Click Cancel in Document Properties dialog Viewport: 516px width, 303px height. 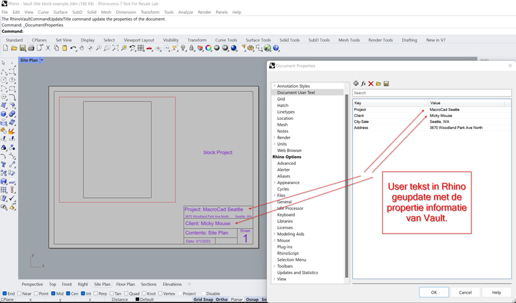(x=465, y=292)
